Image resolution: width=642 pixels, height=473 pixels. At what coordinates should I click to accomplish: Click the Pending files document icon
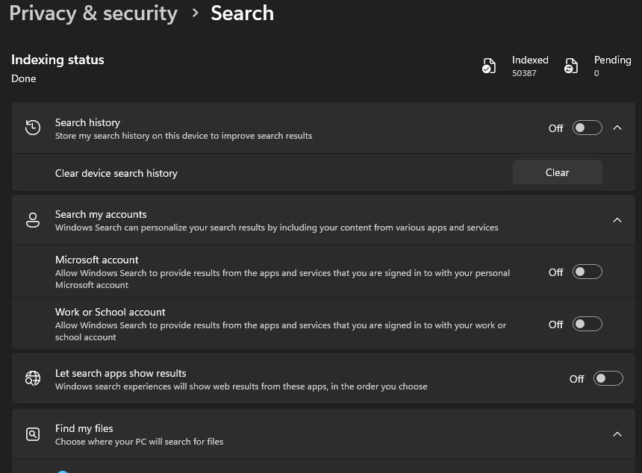(x=571, y=66)
